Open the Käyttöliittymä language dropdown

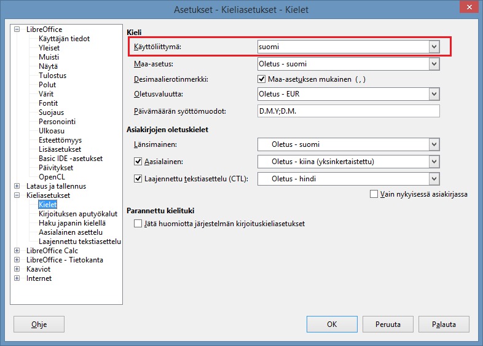(434, 47)
